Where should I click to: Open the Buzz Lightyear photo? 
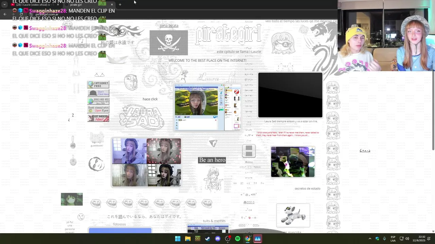[293, 162]
